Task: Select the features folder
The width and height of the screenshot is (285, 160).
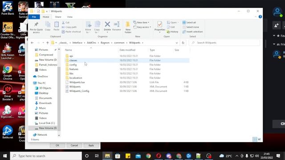Action: coord(74,69)
